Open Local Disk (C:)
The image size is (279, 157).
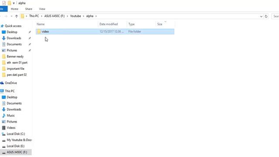tap(16, 134)
